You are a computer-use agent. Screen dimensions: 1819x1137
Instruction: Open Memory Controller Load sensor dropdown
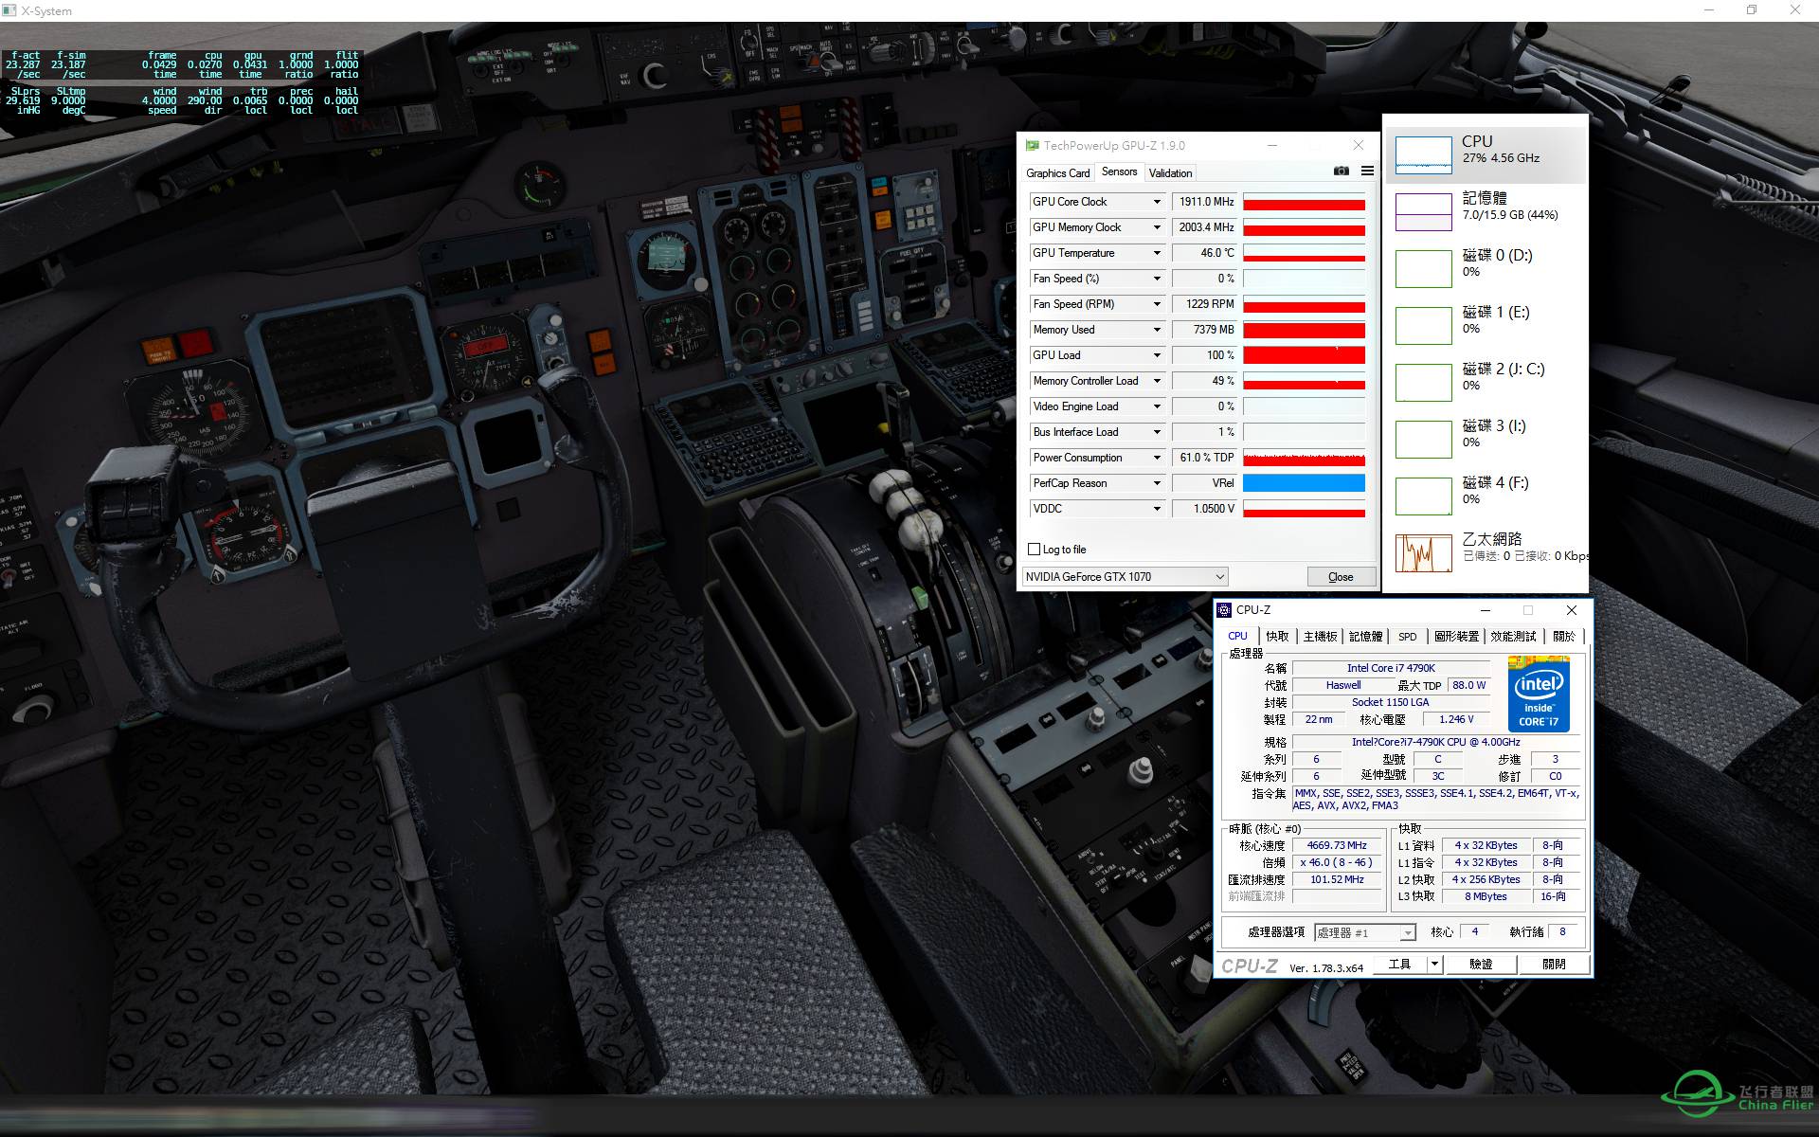click(x=1157, y=381)
